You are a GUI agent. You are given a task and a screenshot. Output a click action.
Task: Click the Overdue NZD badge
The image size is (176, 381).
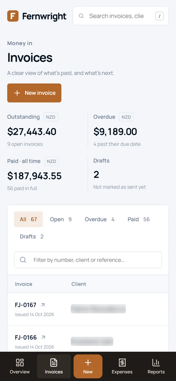[126, 117]
